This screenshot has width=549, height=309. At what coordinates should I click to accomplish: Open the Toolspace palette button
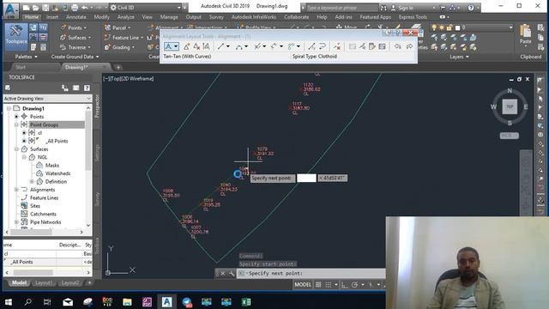[16, 37]
